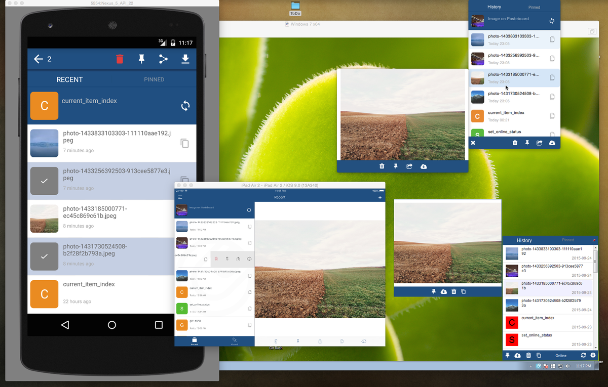Tap the copy icon for Android photo-1433833103303
Image resolution: width=608 pixels, height=387 pixels.
tap(185, 143)
